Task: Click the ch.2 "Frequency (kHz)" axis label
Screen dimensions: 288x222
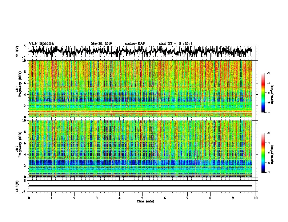Action: (x=20, y=144)
